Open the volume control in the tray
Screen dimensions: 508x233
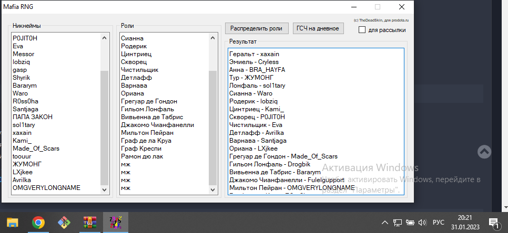pyautogui.click(x=422, y=223)
